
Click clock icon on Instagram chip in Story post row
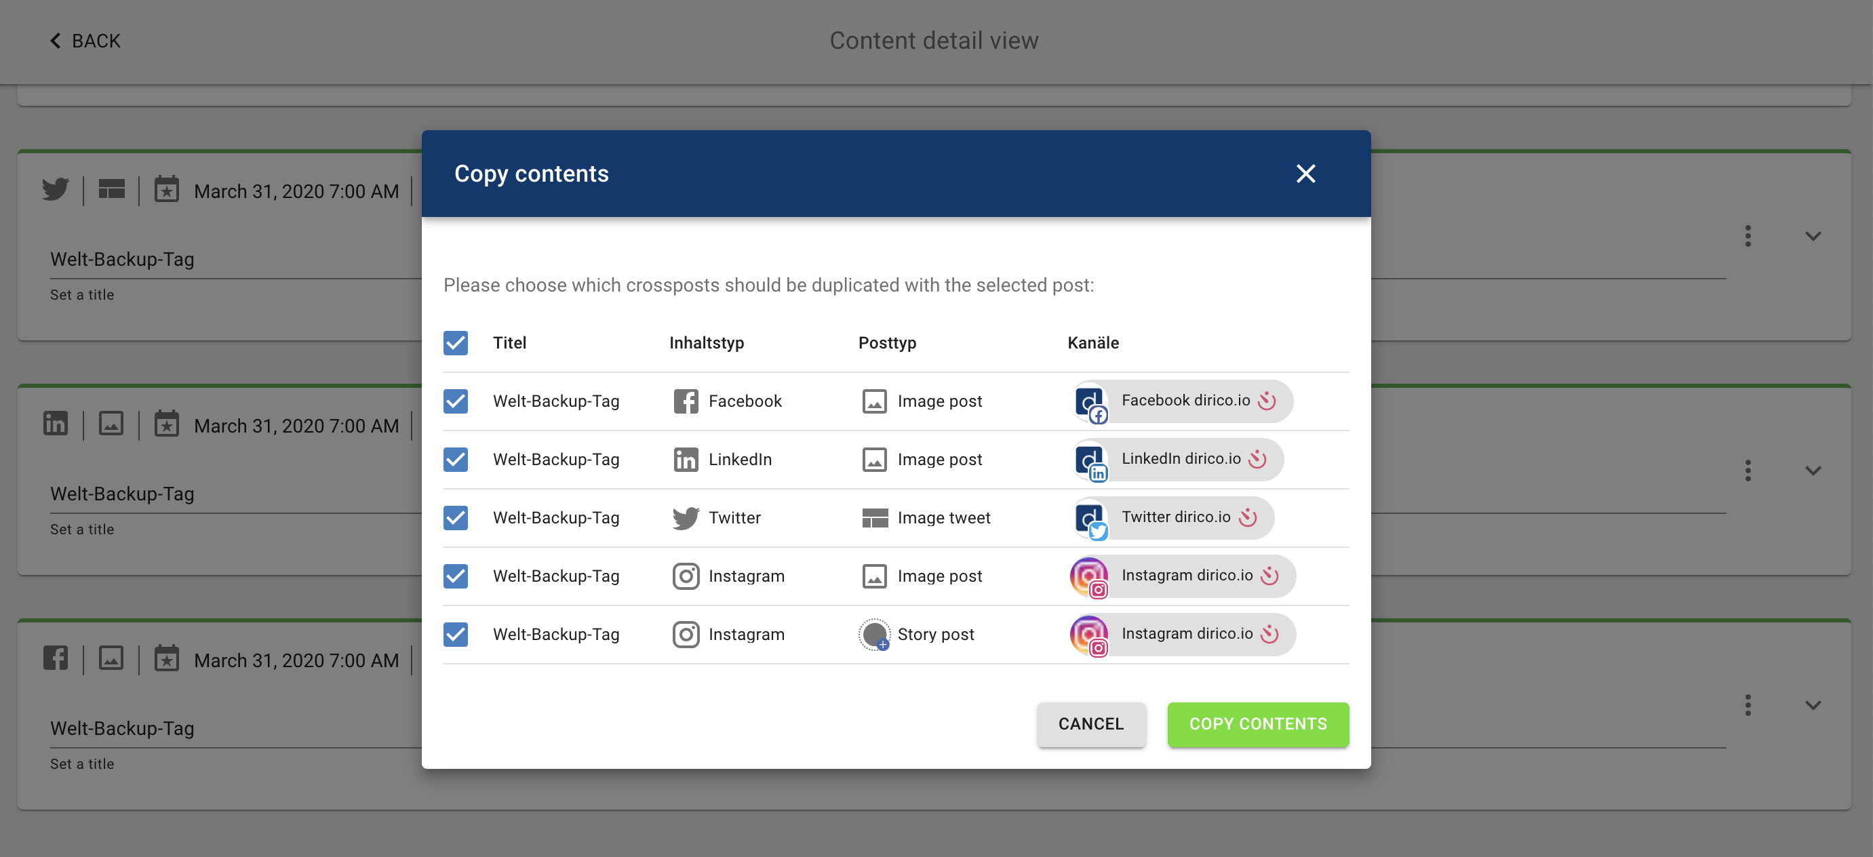click(1270, 633)
